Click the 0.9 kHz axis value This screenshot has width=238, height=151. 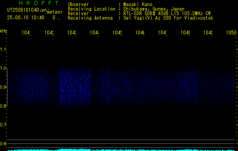click(x=3, y=87)
